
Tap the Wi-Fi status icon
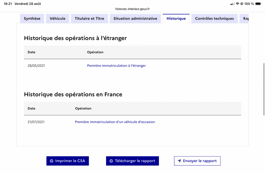[238, 4]
